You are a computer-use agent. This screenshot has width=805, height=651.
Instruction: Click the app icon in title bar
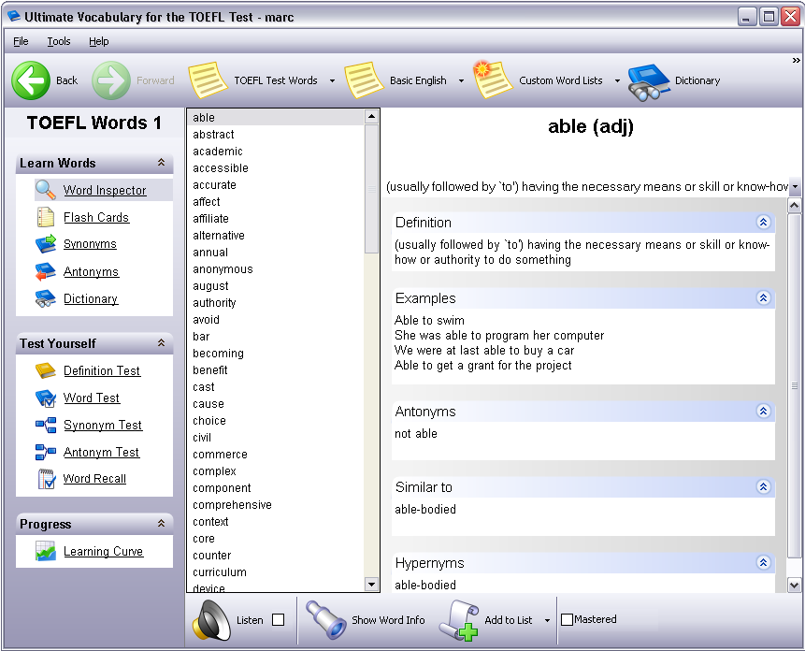tap(14, 17)
